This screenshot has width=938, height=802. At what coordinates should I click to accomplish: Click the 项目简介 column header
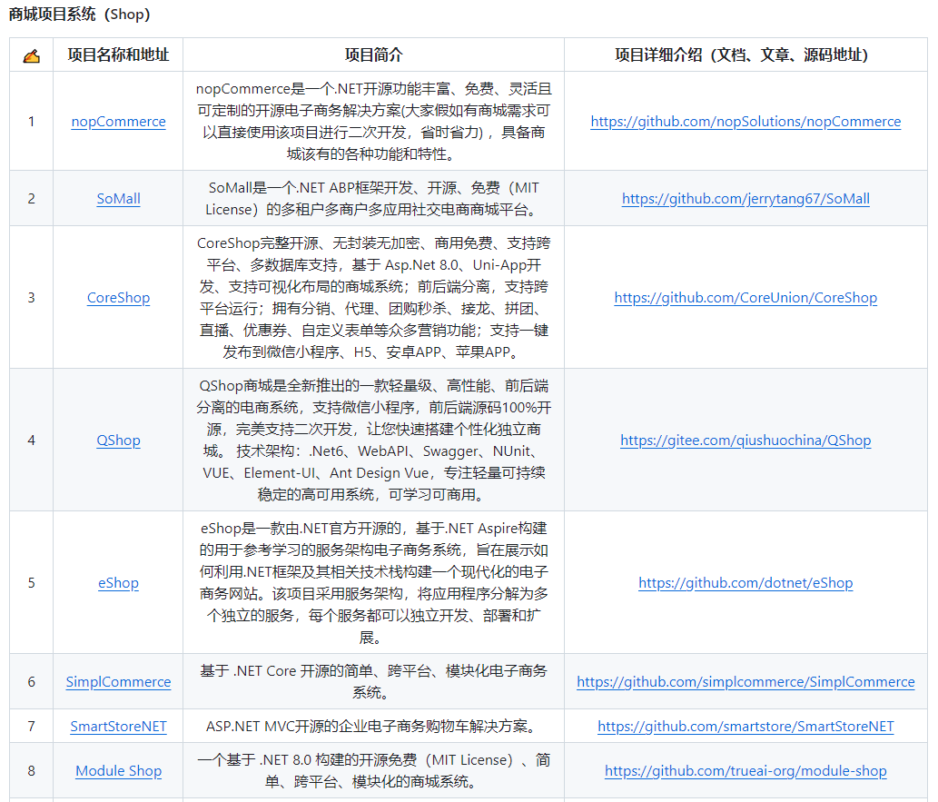[374, 55]
